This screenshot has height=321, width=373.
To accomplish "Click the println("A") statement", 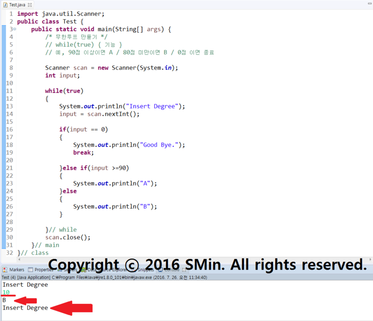I will tap(115, 183).
